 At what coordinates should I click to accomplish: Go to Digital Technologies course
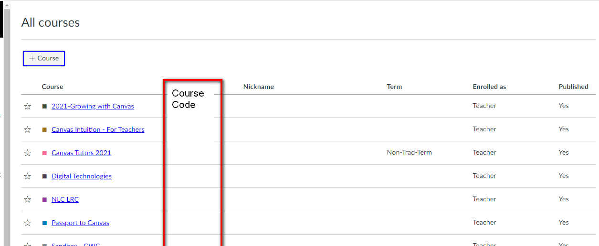coord(82,176)
